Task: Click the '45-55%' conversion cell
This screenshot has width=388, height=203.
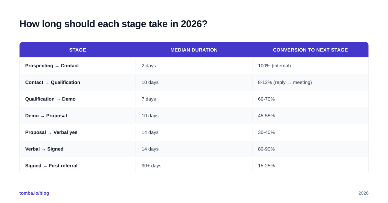Action: 310,116
